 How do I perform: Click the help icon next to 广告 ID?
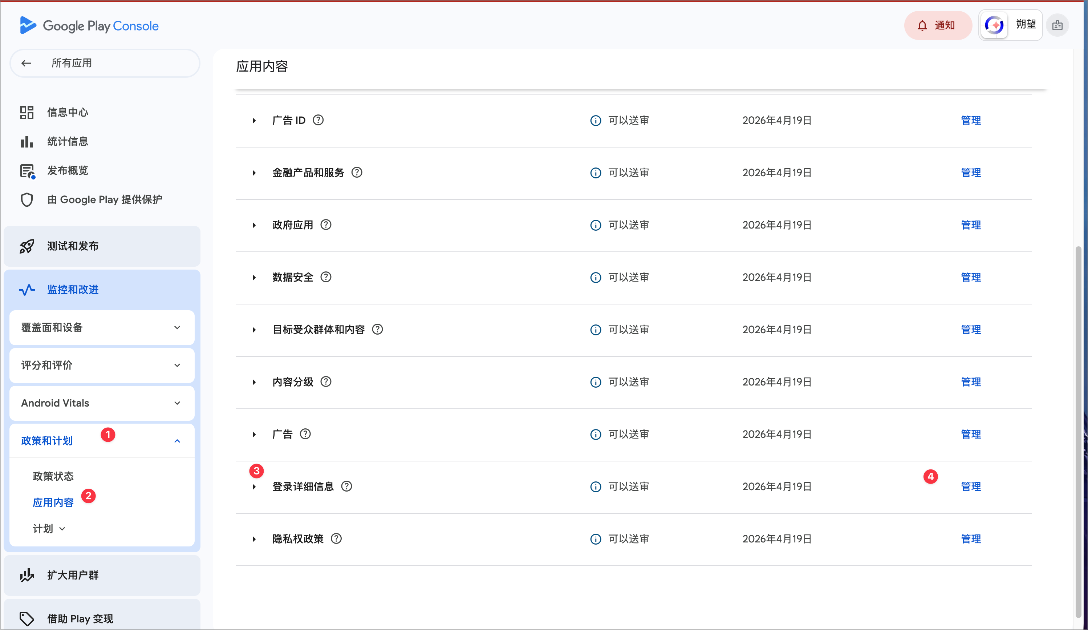pos(318,120)
